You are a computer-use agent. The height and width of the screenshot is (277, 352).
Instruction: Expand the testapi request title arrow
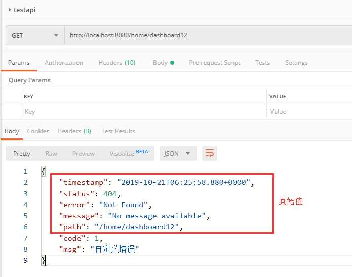coord(10,10)
